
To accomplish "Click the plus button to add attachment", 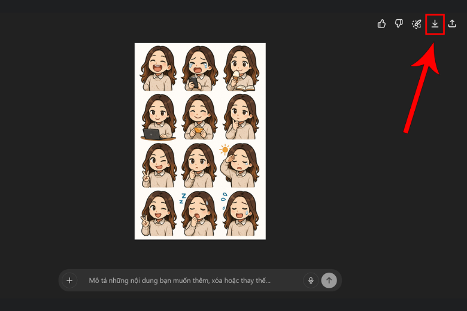I will 69,280.
